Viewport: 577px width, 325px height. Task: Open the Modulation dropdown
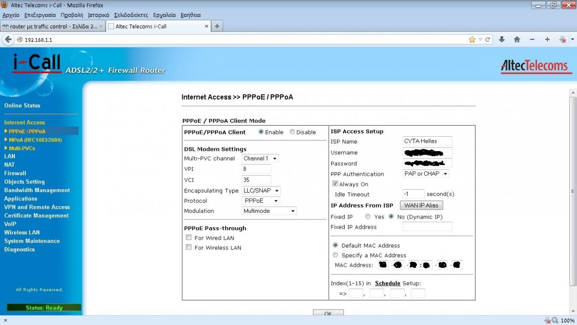[269, 211]
